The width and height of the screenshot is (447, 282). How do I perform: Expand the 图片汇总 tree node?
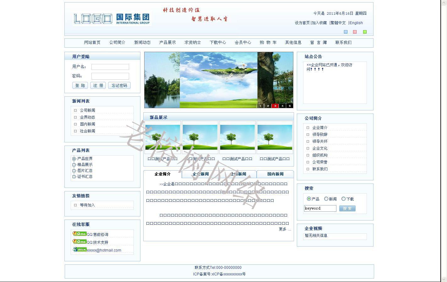(74, 171)
